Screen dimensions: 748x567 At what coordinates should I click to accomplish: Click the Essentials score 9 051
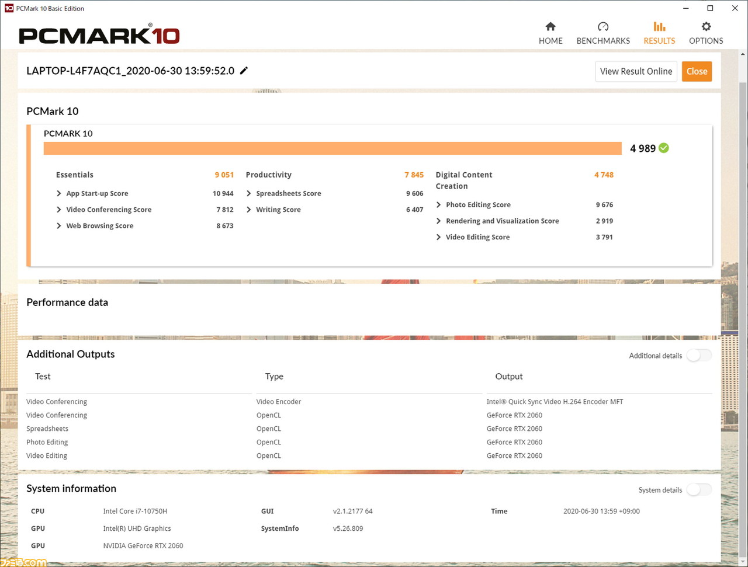point(224,175)
